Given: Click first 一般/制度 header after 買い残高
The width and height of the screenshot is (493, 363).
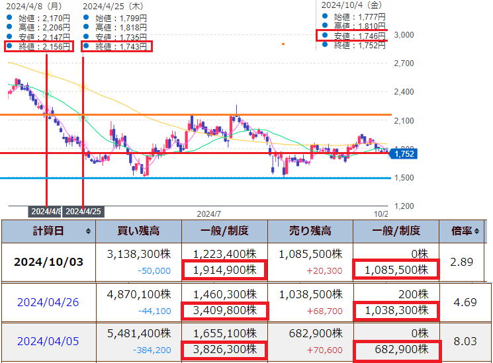Looking at the screenshot, I should tap(224, 231).
